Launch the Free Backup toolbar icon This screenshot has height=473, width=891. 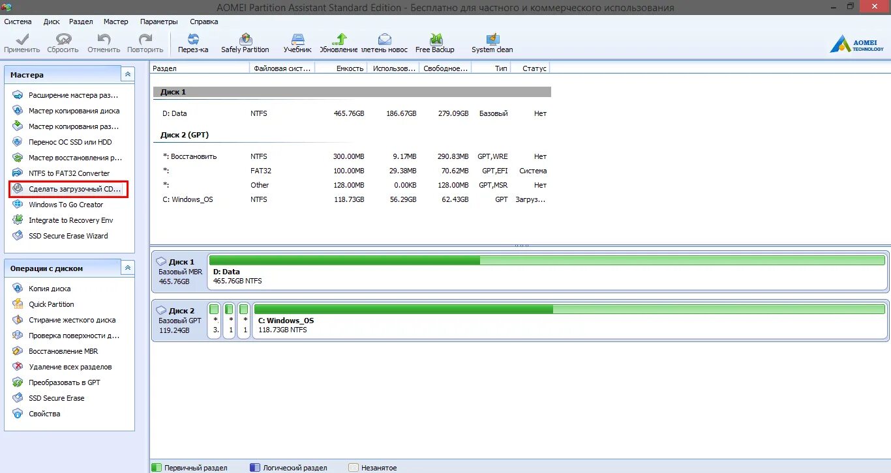click(x=435, y=43)
